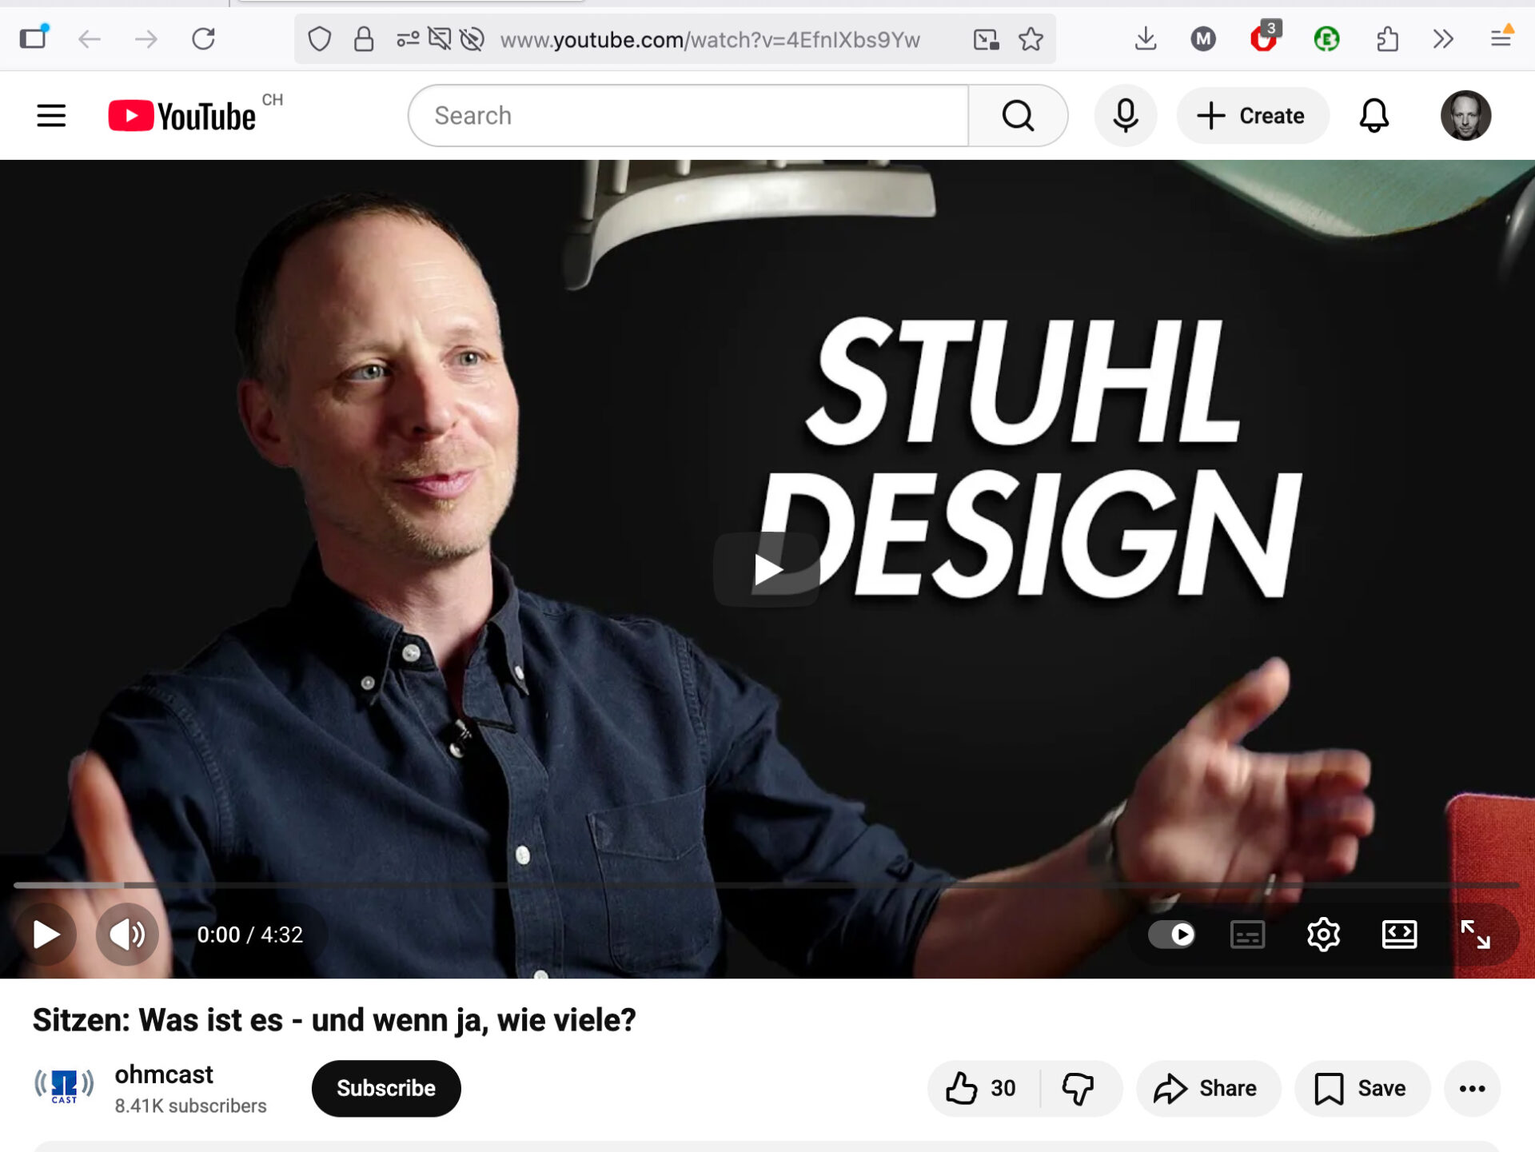
Task: Subscribe to ohmcast channel
Action: pos(385,1088)
